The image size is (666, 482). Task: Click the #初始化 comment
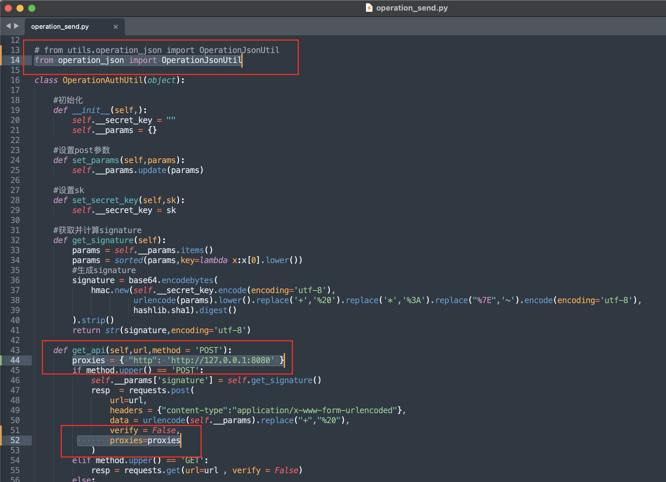click(68, 100)
